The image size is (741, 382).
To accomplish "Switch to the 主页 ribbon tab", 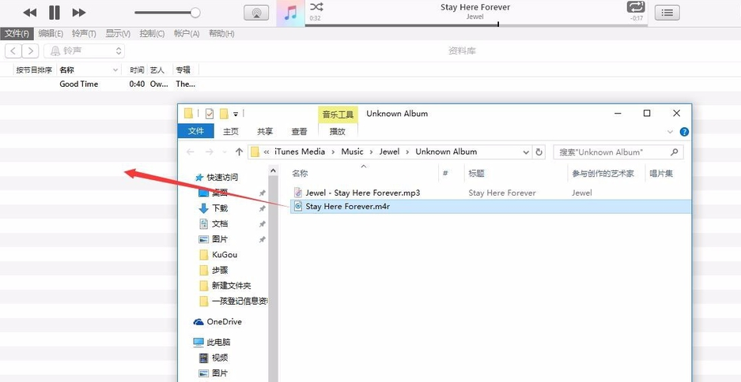I will pyautogui.click(x=231, y=132).
